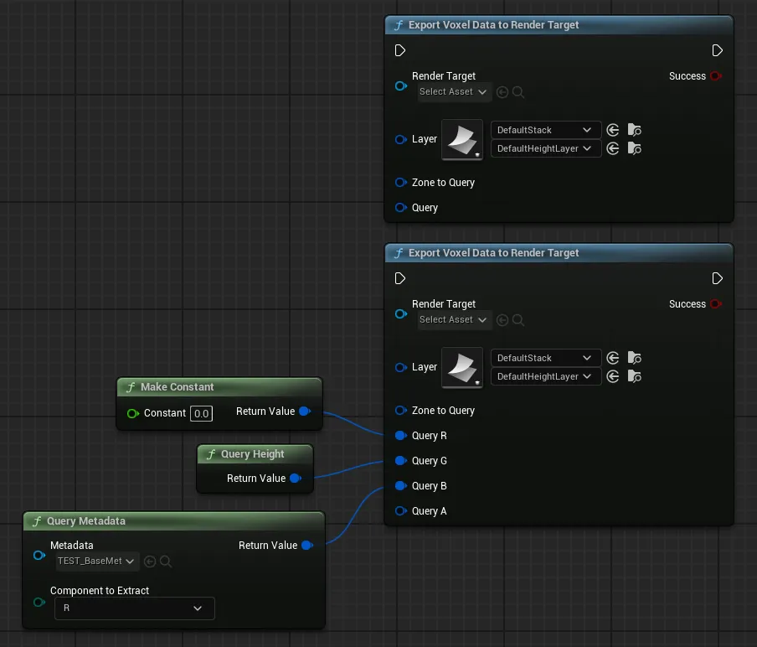Select the Query Height node title

tap(252, 454)
